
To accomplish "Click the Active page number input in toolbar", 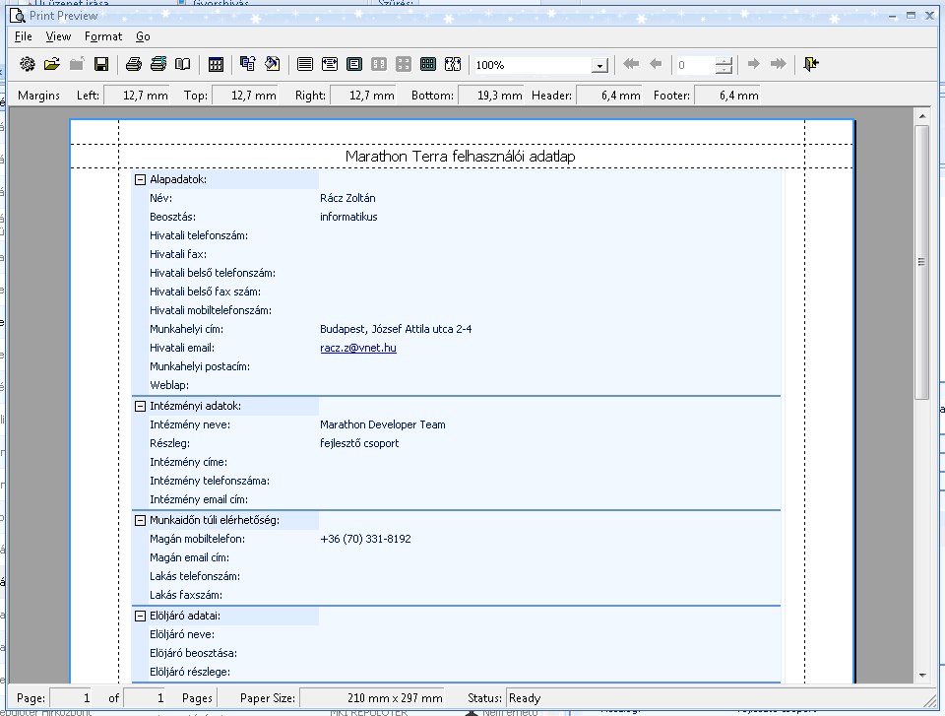I will point(696,65).
